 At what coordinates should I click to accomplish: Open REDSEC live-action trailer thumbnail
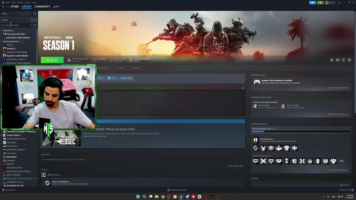pyautogui.click(x=62, y=138)
